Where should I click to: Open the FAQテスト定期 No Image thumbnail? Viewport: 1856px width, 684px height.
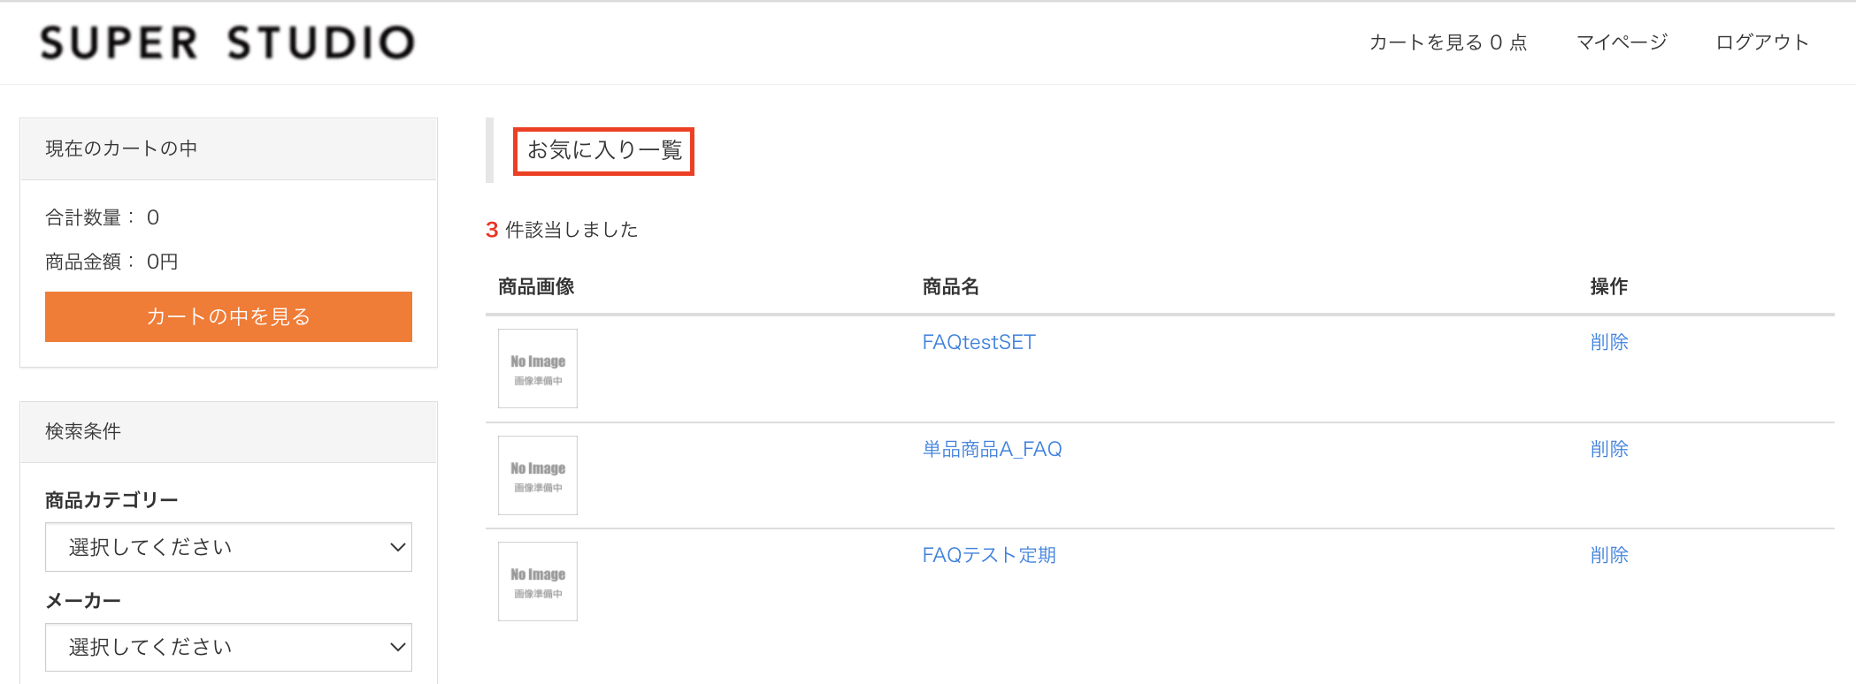point(538,581)
